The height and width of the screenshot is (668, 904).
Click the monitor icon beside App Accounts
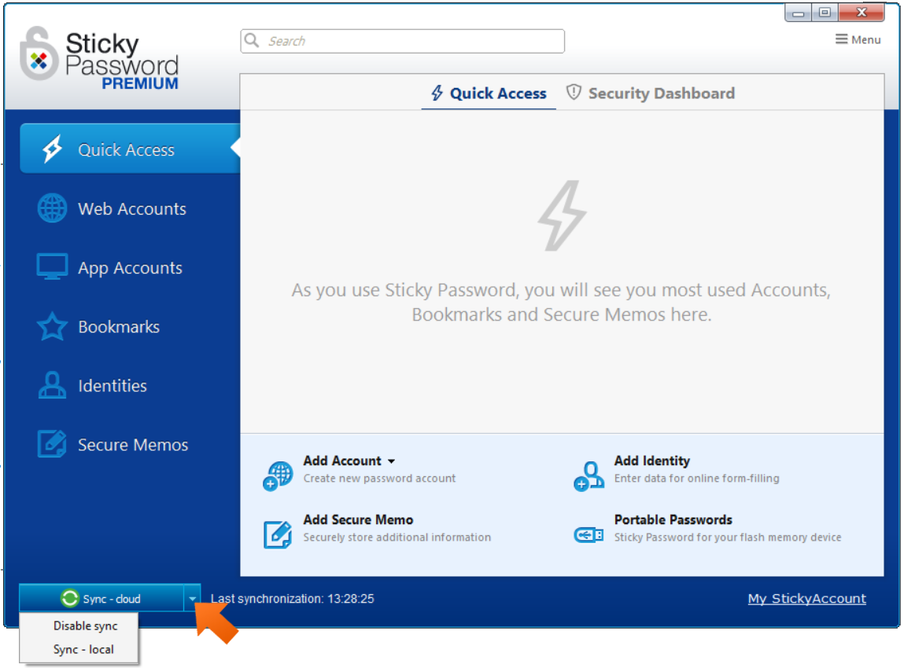click(x=52, y=266)
